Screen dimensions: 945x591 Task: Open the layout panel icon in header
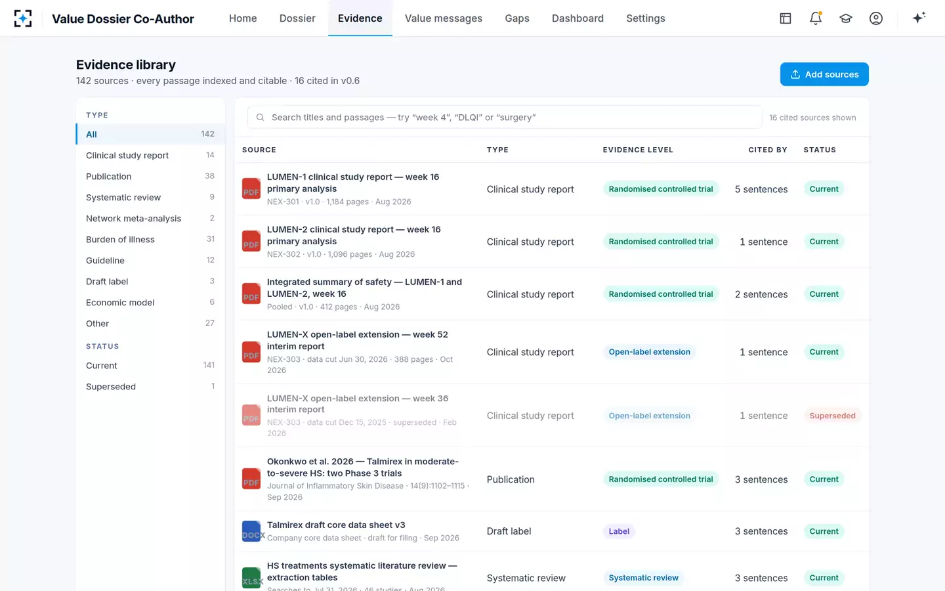(786, 18)
